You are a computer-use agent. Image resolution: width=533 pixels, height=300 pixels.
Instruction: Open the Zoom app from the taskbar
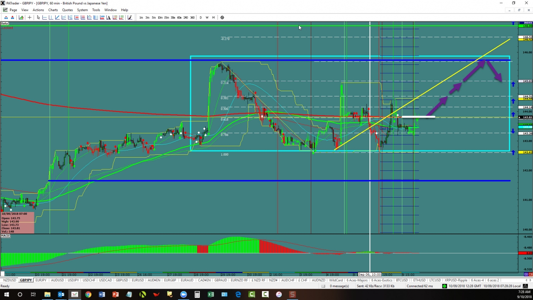point(183,294)
